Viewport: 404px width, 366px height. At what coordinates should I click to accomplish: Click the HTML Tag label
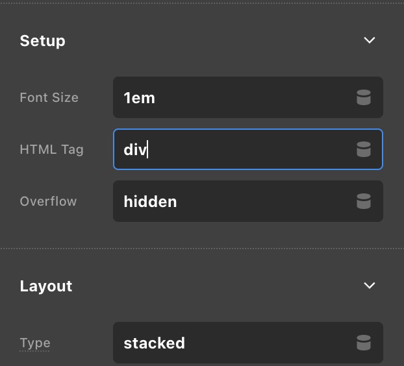(51, 149)
